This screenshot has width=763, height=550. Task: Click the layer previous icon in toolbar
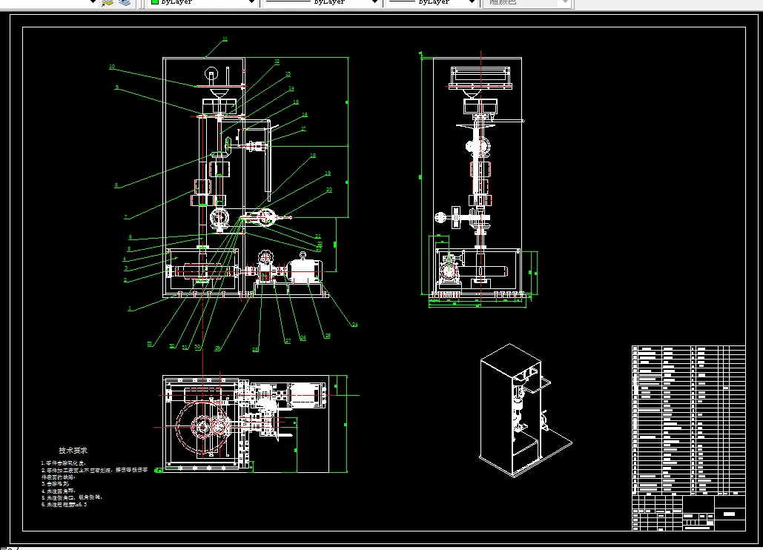108,2
